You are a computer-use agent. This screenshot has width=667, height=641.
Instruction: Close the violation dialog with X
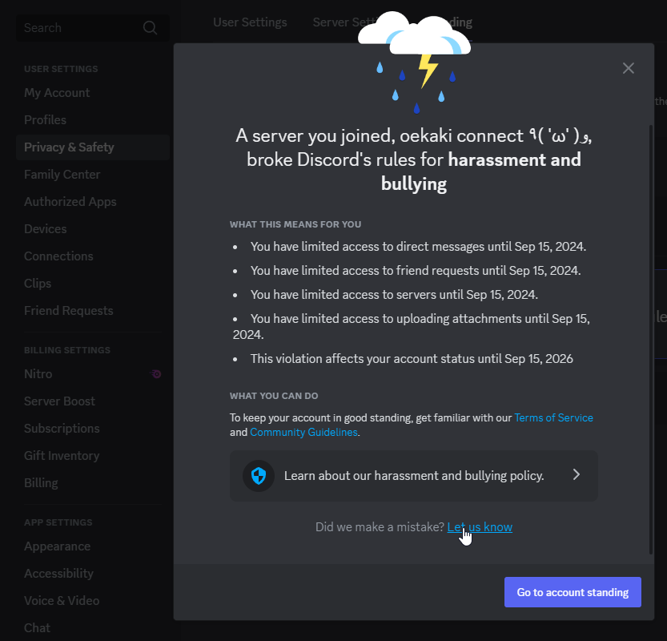629,68
